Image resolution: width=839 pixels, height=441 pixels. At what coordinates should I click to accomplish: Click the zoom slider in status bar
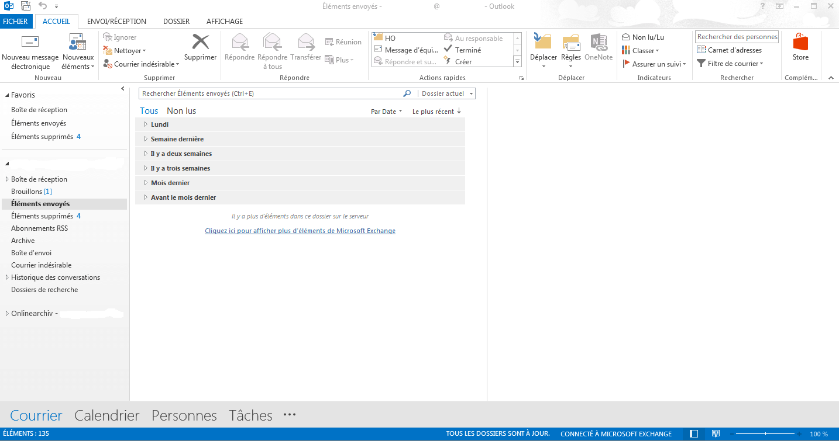766,434
